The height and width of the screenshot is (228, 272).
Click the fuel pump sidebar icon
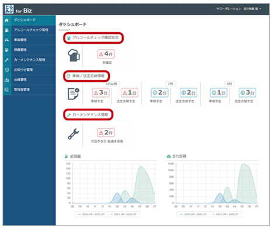(x=6, y=50)
